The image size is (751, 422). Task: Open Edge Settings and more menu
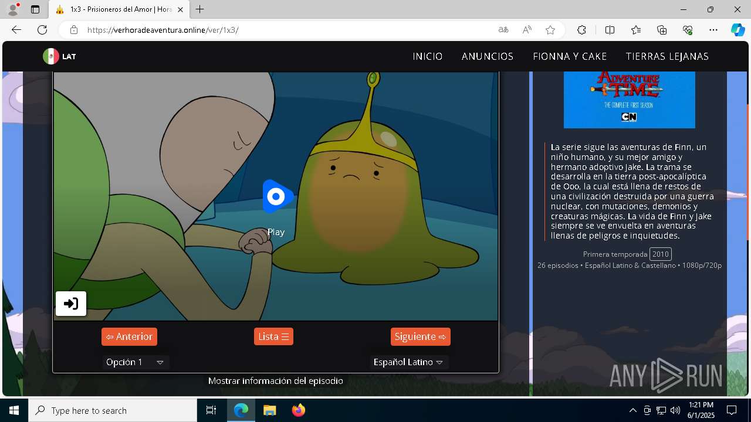[x=713, y=30]
